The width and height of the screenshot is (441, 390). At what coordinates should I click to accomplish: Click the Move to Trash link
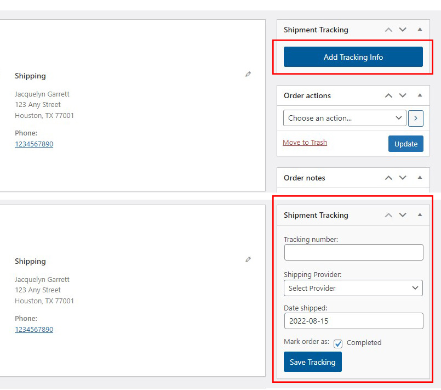tap(305, 143)
